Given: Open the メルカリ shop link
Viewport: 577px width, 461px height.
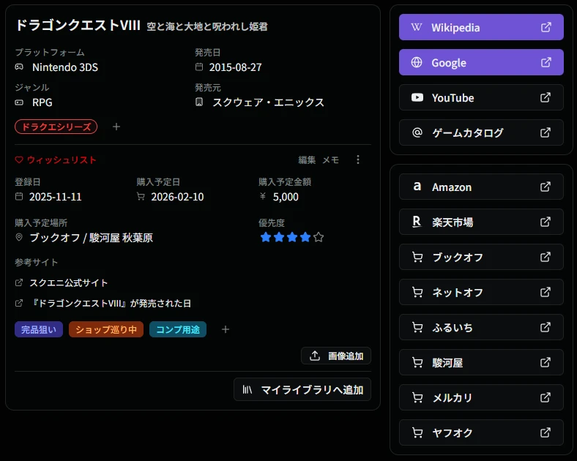Looking at the screenshot, I should coord(481,397).
